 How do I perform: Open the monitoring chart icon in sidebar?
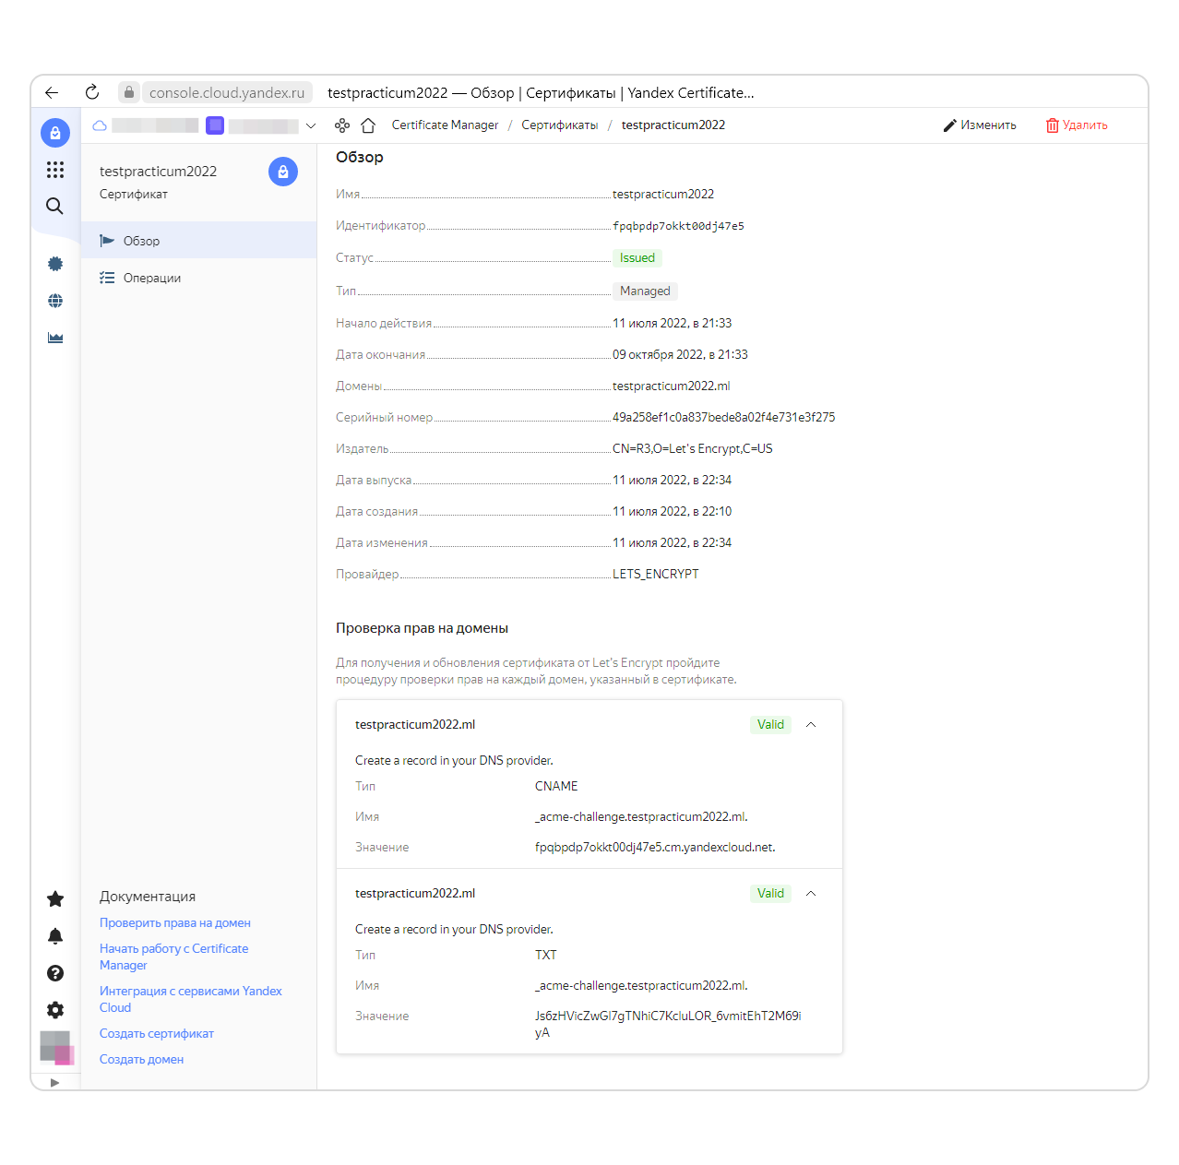55,338
